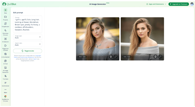Image resolution: width=195 pixels, height=107 pixels.
Task: Click the New plus icon in sidebar
Action: click(5, 10)
